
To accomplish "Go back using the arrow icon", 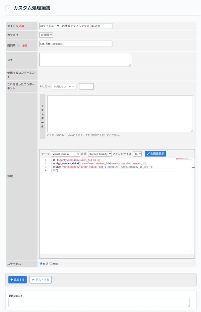I will (8, 8).
